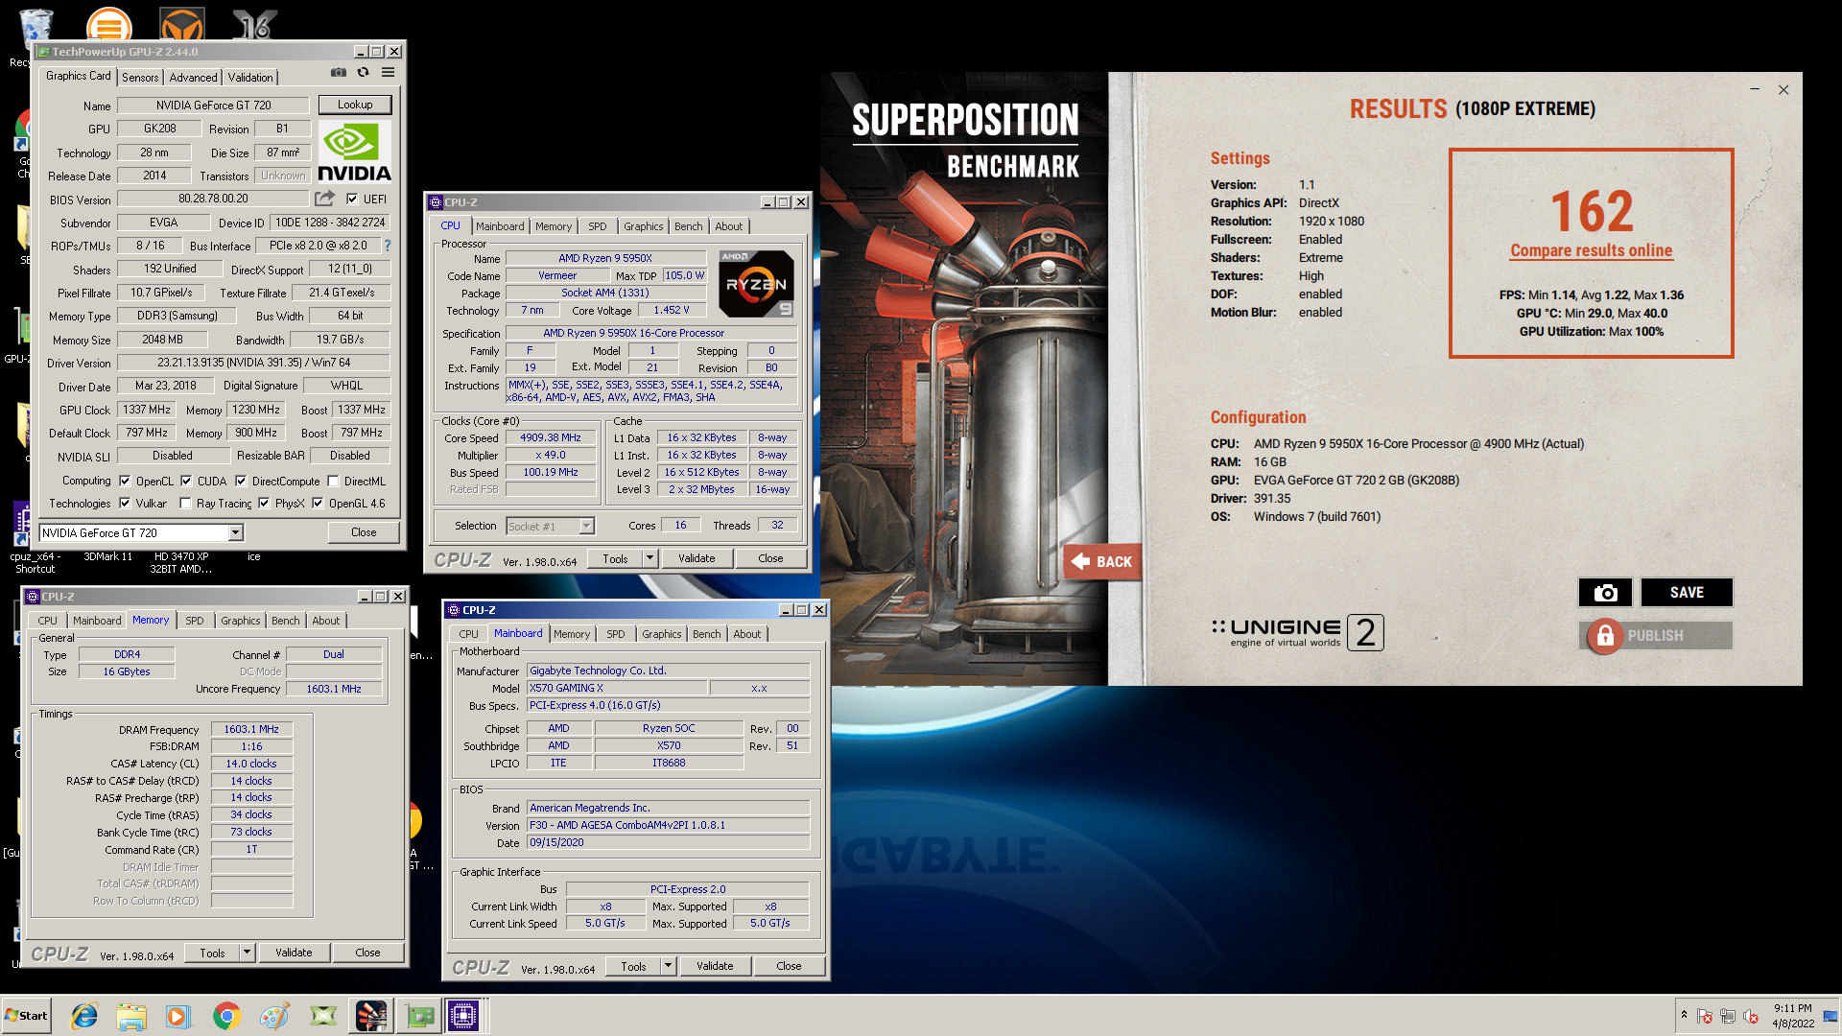Switch to CPU-Z taskbar icon
This screenshot has width=1842, height=1036.
[x=464, y=1016]
